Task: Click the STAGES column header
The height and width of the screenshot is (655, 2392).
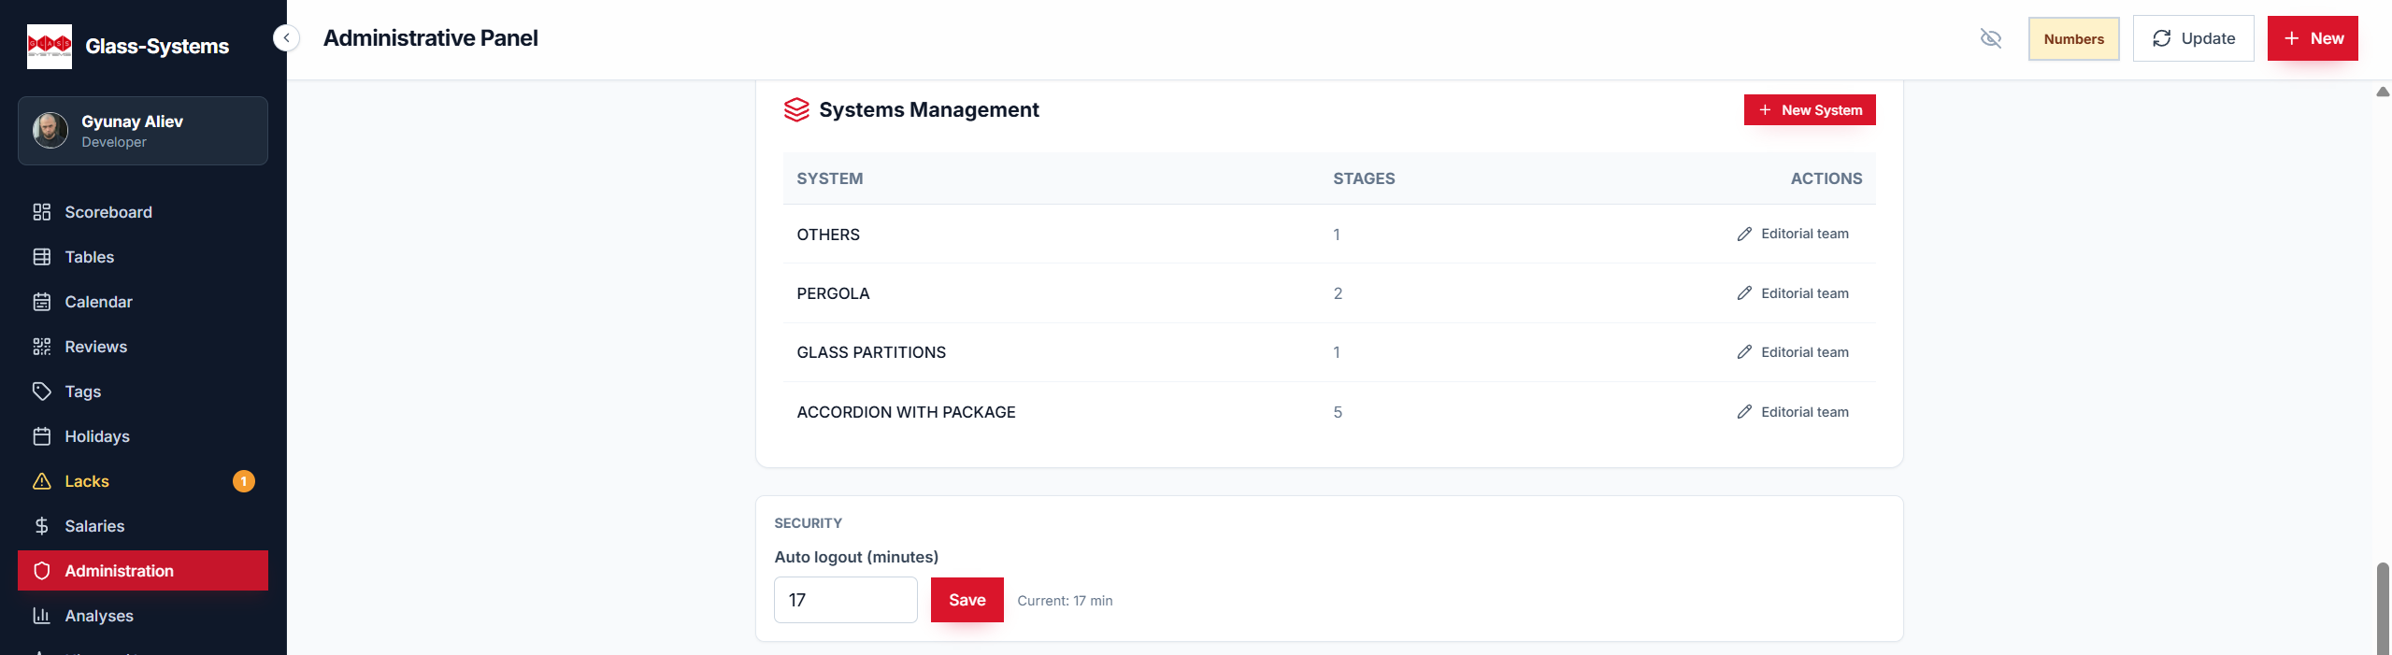Action: pos(1364,178)
